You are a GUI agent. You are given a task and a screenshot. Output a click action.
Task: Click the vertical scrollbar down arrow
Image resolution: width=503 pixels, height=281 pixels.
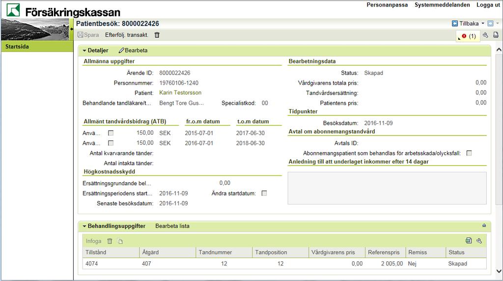click(x=499, y=271)
